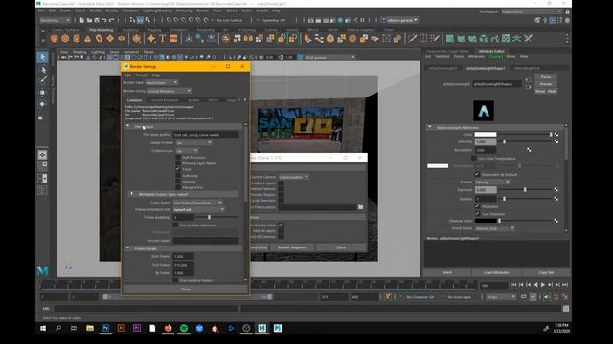Click the Save Scene status line icon

point(97,20)
